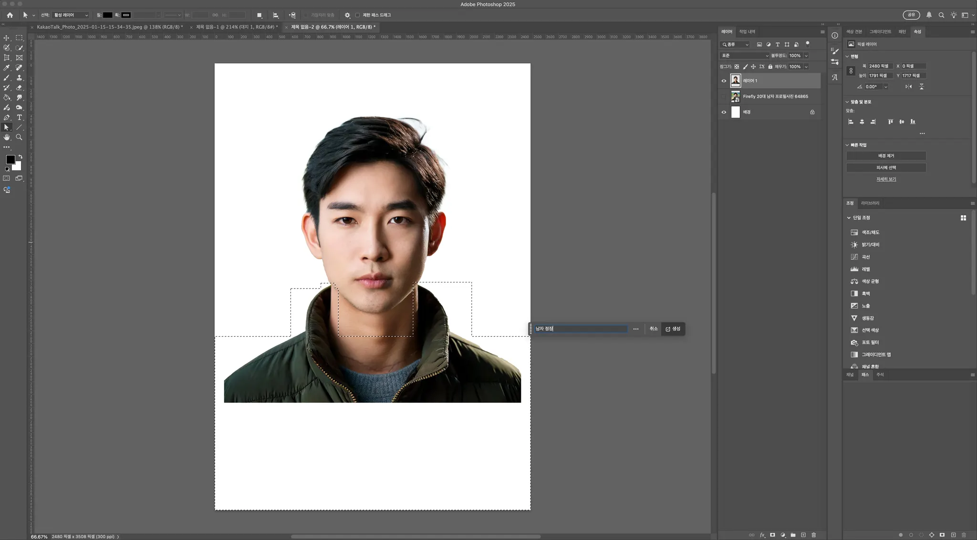
Task: Show the Firefly 20대 남자 layer
Action: point(724,96)
